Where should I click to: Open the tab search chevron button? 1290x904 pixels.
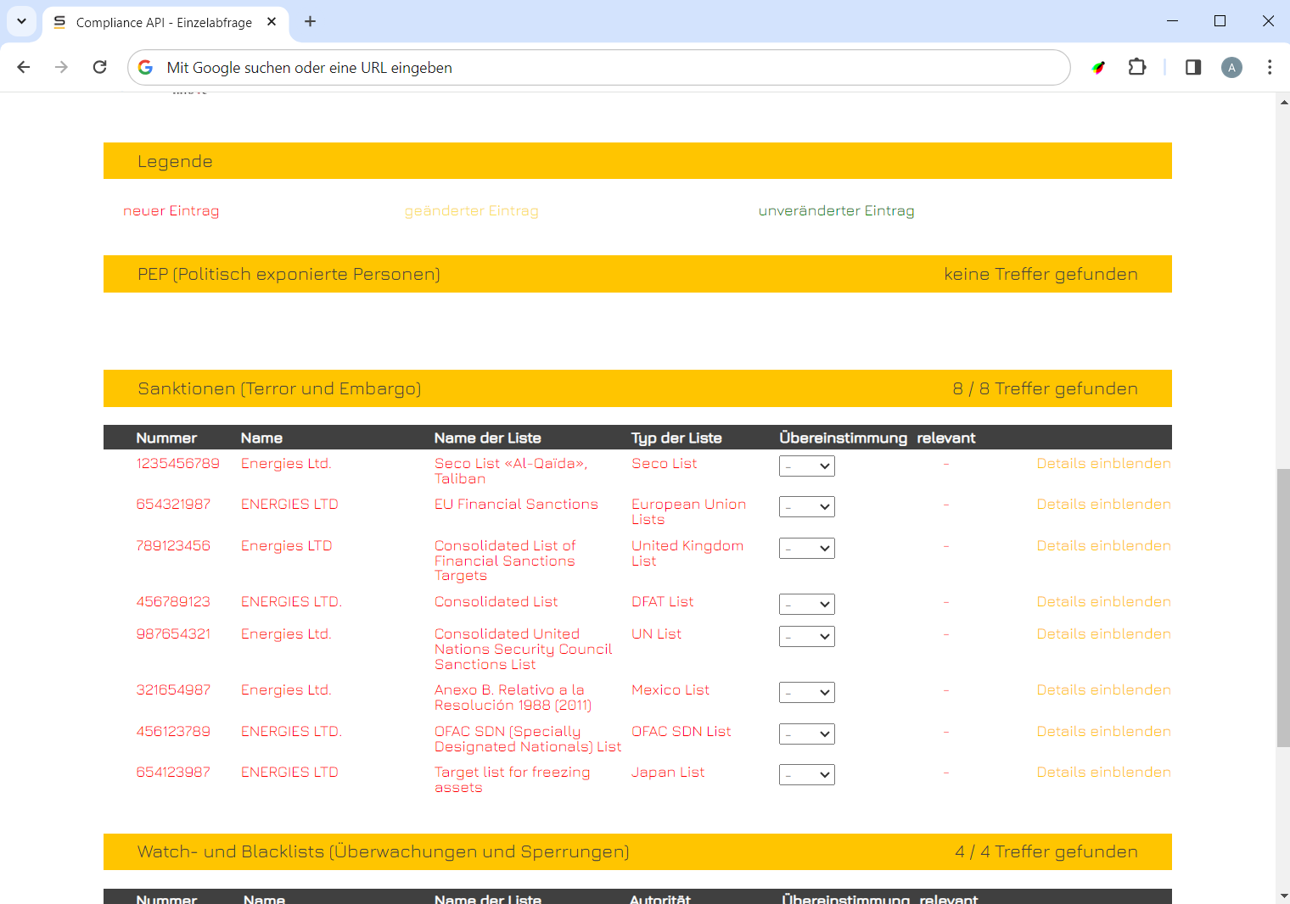[x=21, y=21]
